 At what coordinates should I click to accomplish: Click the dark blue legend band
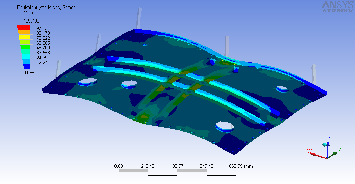(x=27, y=67)
